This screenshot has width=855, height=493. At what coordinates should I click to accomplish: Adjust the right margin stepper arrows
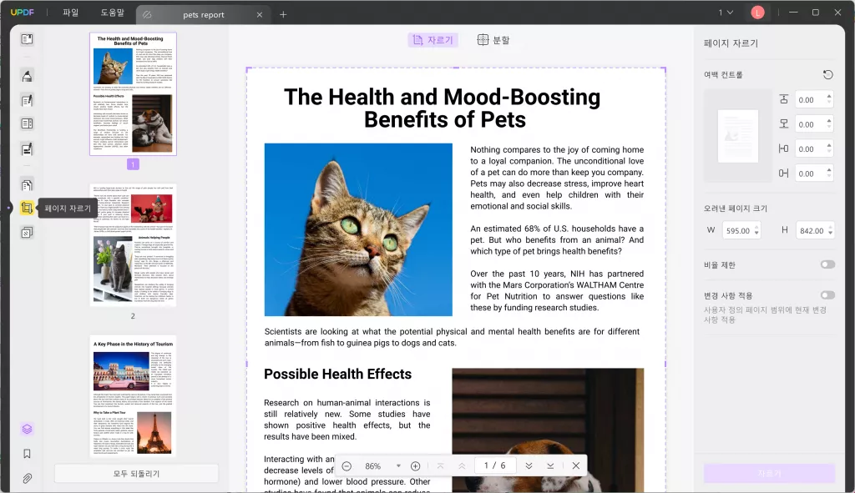(x=829, y=174)
